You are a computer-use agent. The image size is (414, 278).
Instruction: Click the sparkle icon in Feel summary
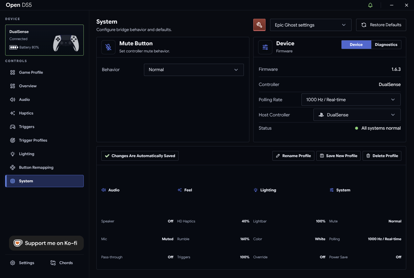[180, 190]
